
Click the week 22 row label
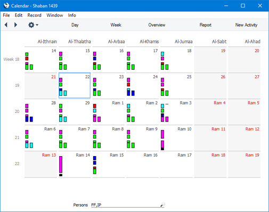17,164
